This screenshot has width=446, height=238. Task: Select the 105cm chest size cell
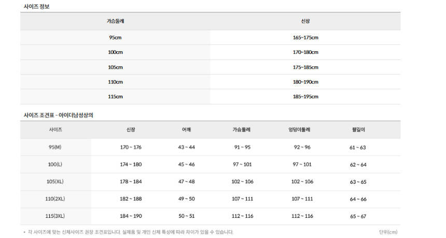(115, 67)
